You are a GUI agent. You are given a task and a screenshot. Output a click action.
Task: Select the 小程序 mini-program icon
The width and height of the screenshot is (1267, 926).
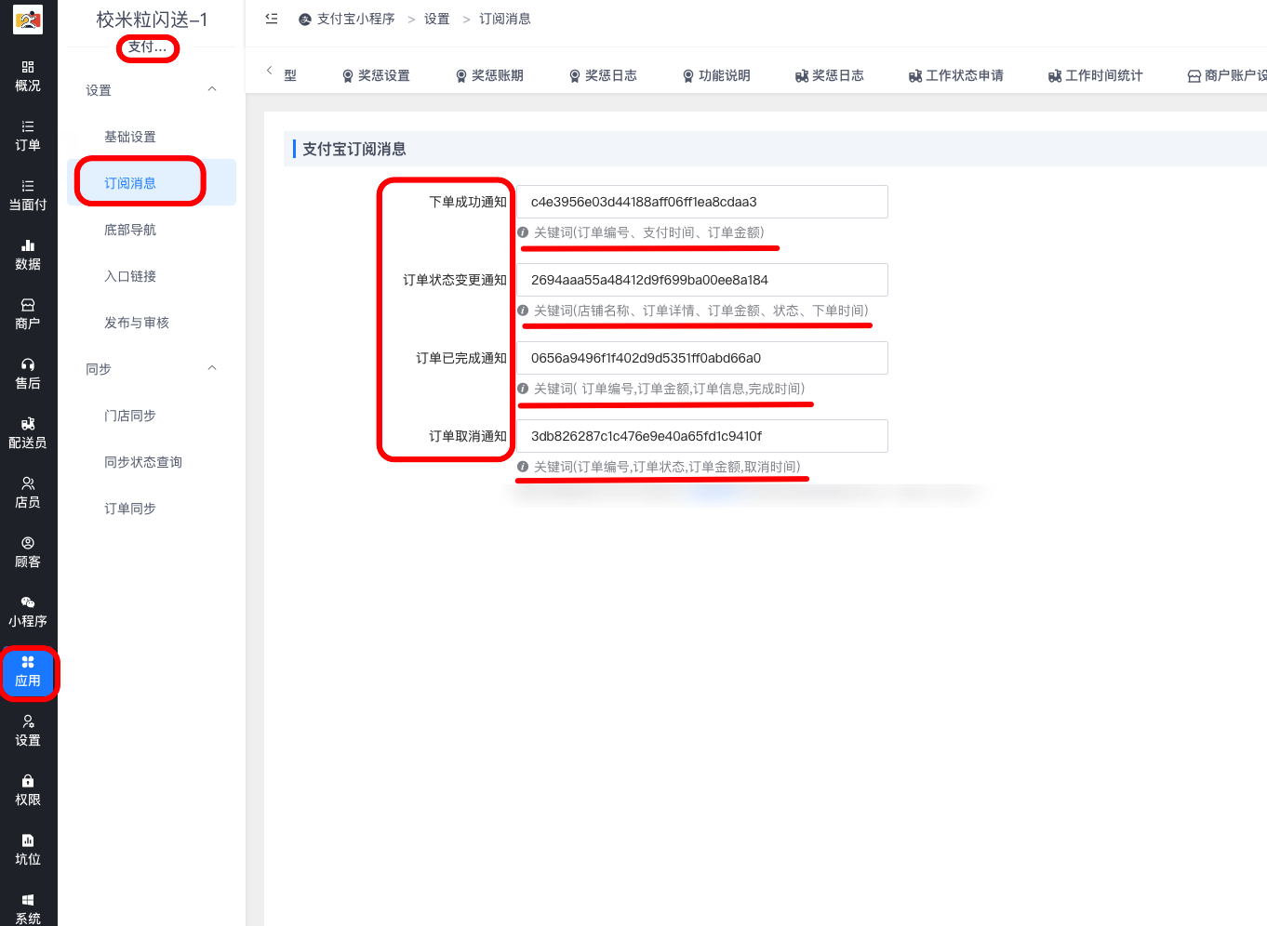[x=28, y=609]
